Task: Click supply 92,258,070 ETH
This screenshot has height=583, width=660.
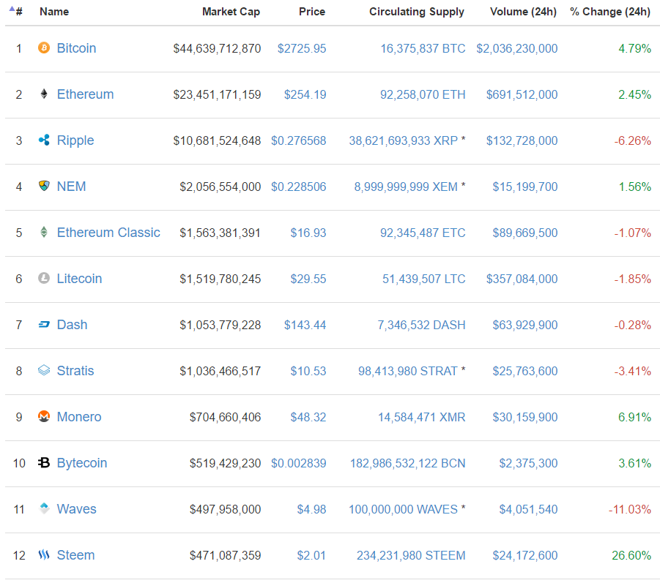Action: tap(423, 94)
